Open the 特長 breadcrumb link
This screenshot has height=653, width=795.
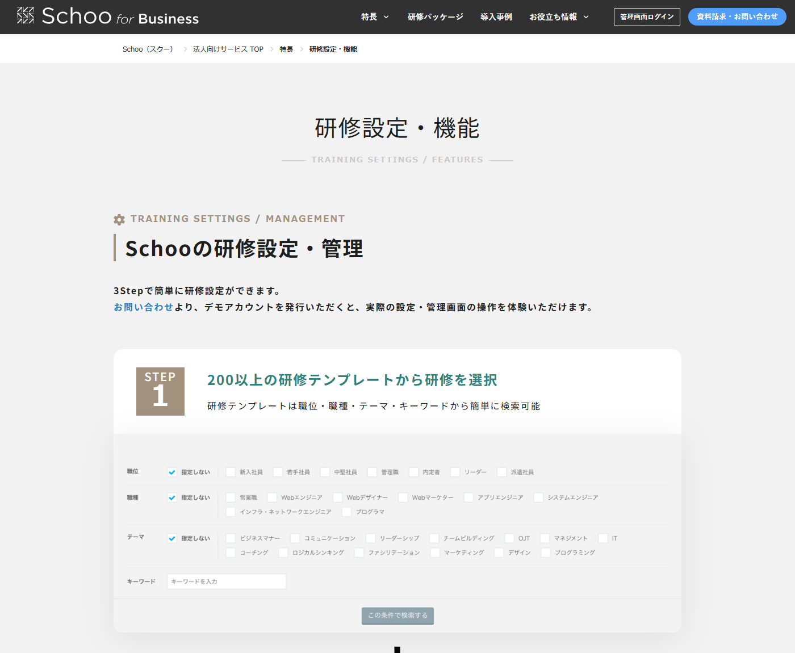click(x=286, y=49)
